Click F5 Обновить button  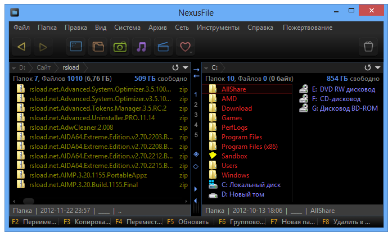[188, 222]
